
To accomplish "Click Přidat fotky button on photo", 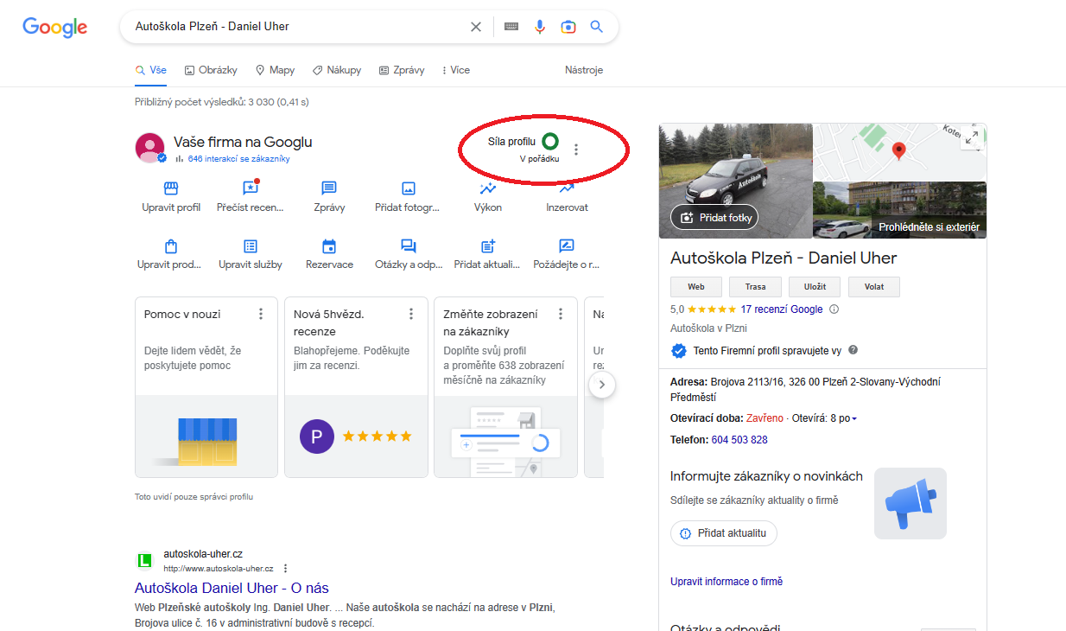I will 714,218.
